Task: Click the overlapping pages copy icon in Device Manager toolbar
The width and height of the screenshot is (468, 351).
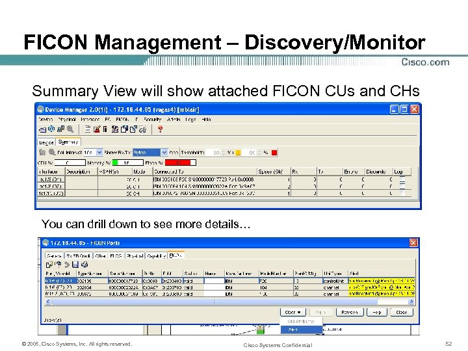Action: pyautogui.click(x=124, y=129)
